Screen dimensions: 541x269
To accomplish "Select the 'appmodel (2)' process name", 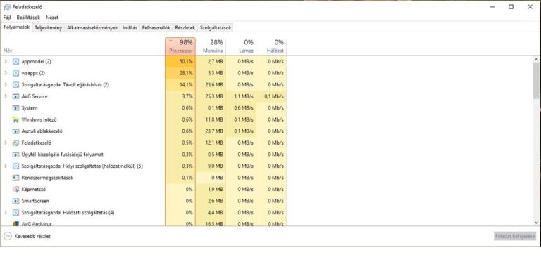I will 36,62.
